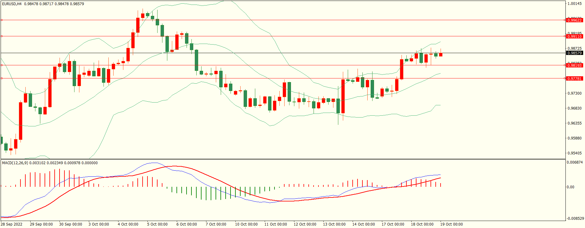This screenshot has width=585, height=228.
Task: Click the 10 Oct 00:00 time axis label
Action: (246, 224)
